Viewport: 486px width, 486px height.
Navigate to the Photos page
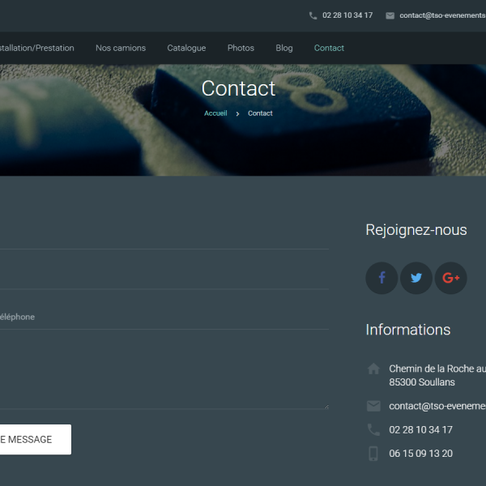click(241, 48)
